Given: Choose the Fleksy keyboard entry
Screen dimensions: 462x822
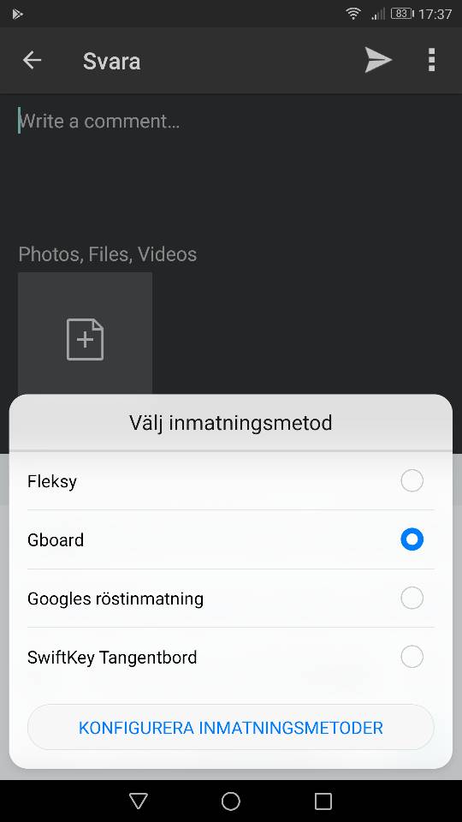Looking at the screenshot, I should pyautogui.click(x=230, y=480).
